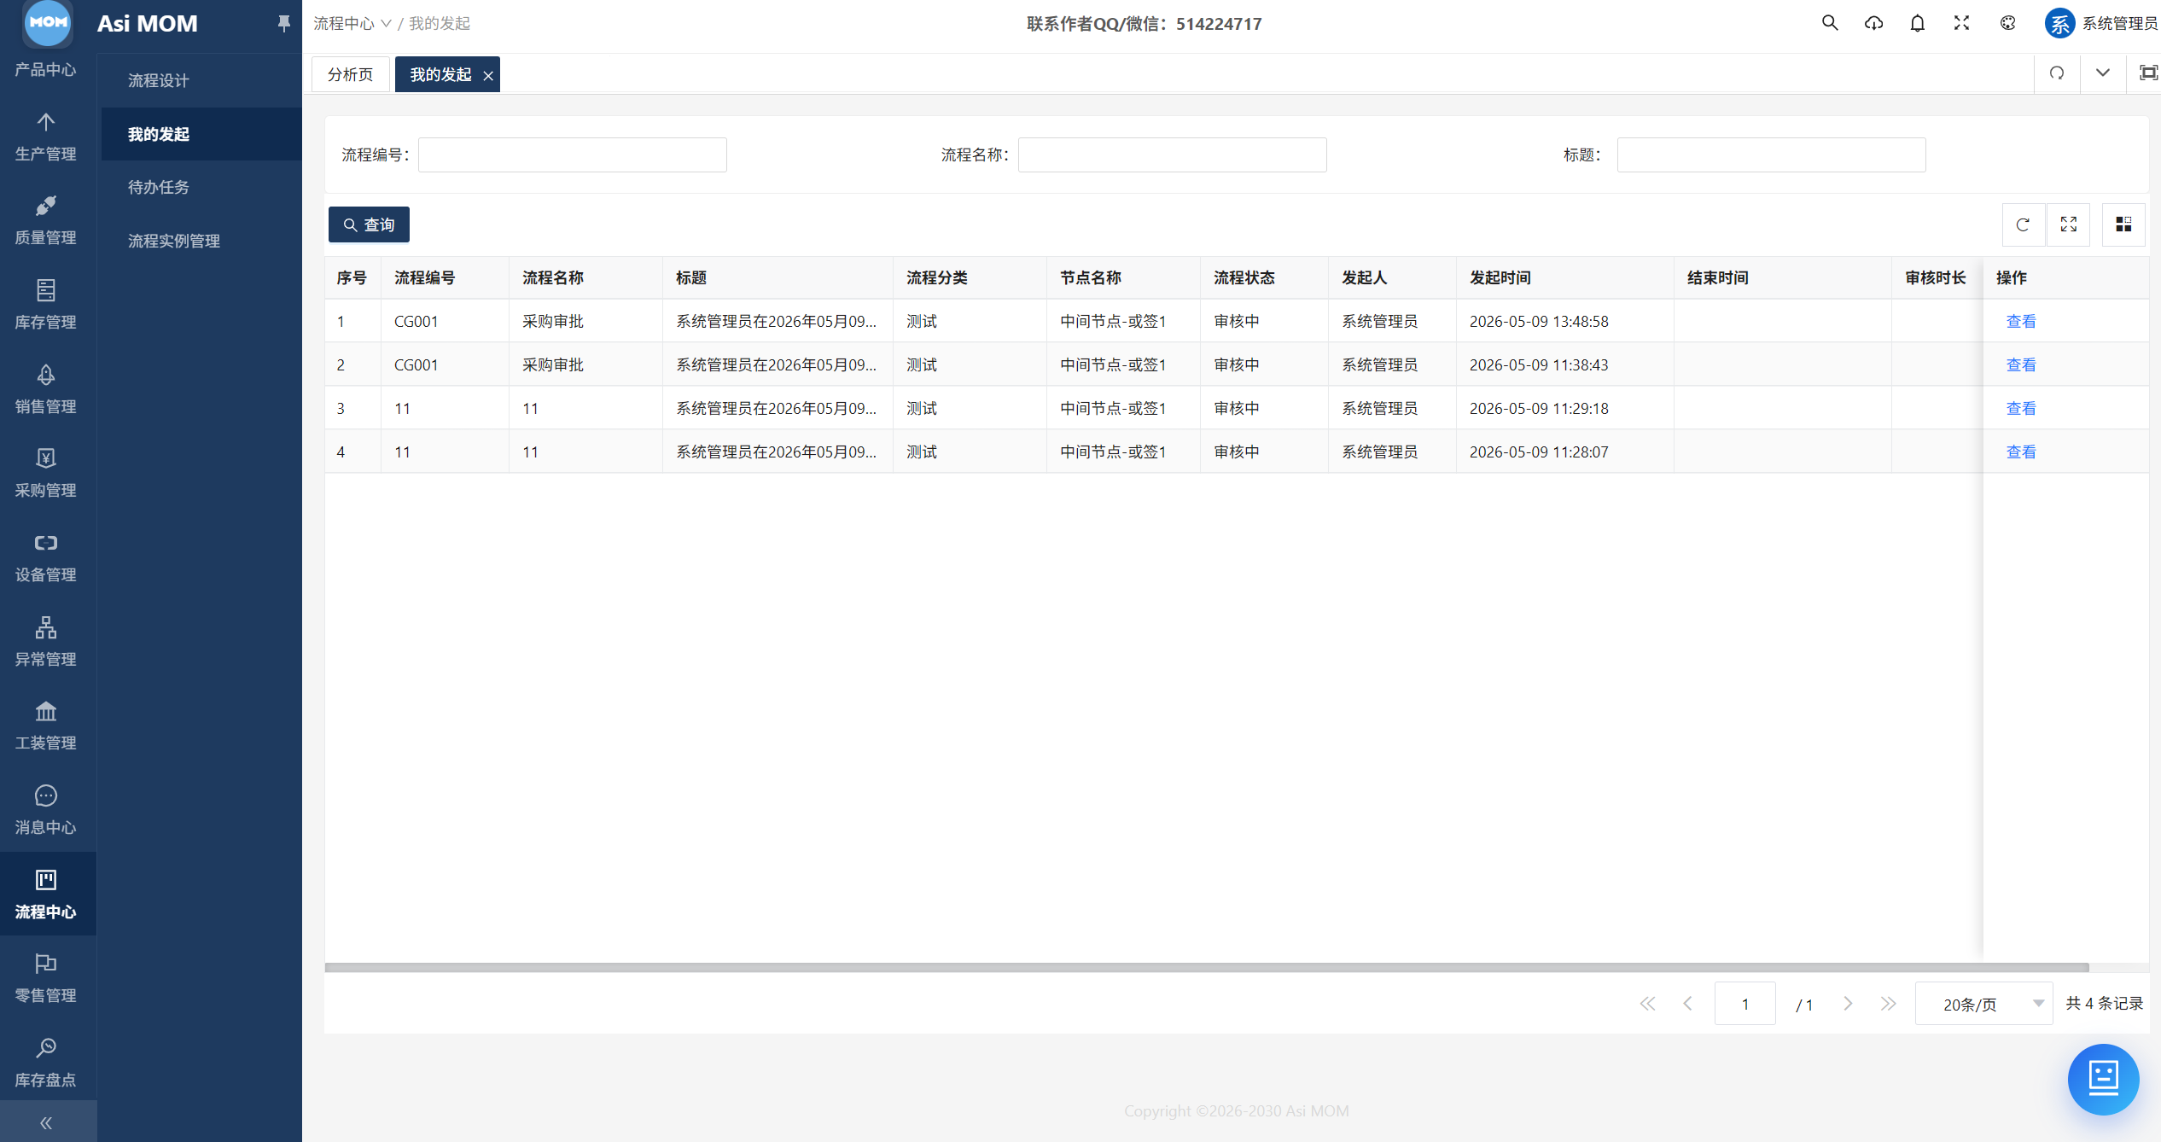2161x1142 pixels.
Task: Open 产品中心 module
Action: pyautogui.click(x=46, y=68)
